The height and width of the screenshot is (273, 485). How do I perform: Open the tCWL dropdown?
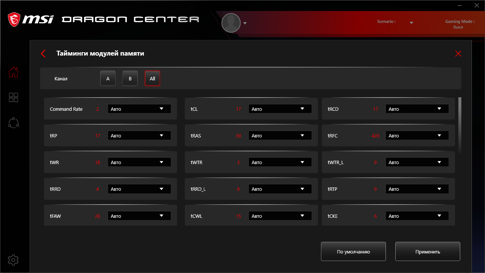coord(280,216)
